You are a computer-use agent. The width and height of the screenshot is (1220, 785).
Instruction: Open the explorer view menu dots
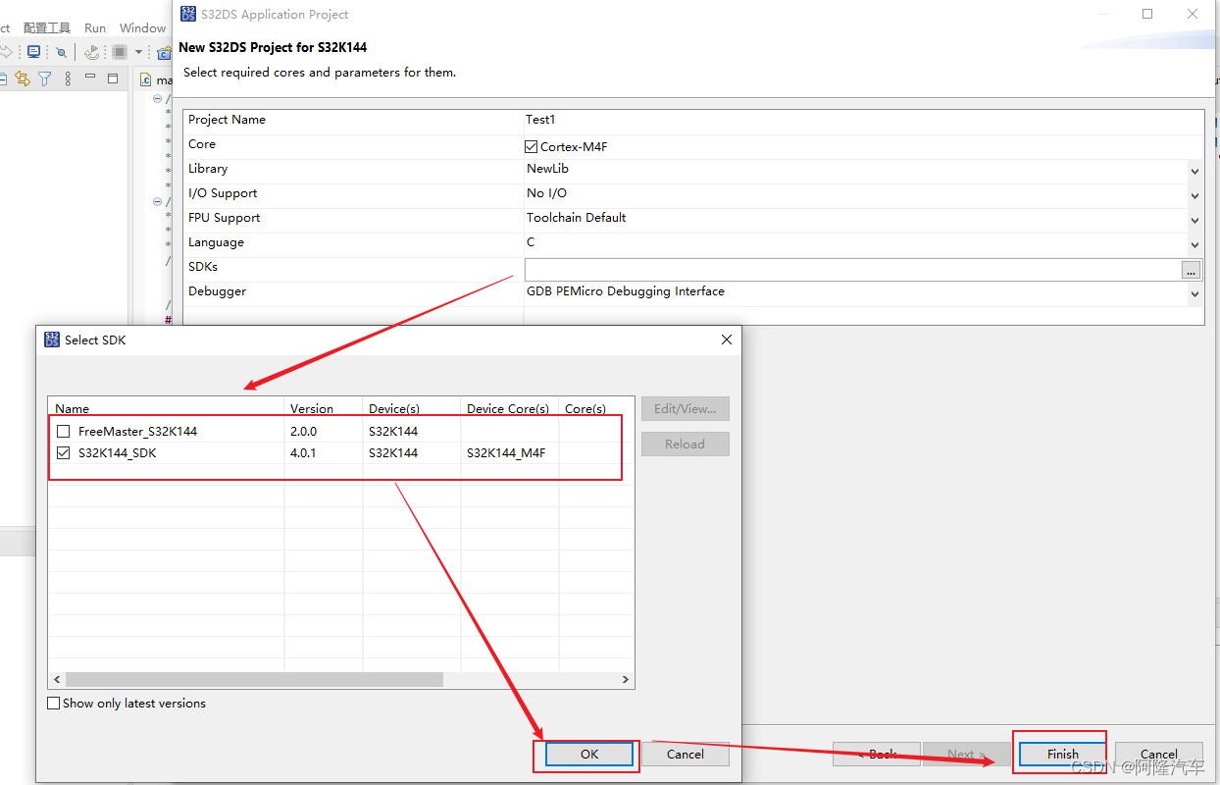pyautogui.click(x=68, y=78)
